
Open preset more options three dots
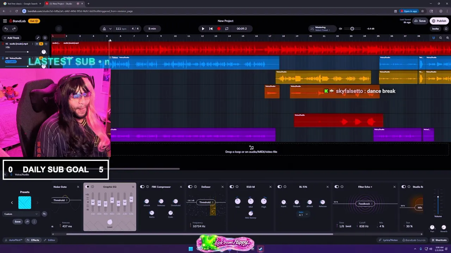[34, 222]
